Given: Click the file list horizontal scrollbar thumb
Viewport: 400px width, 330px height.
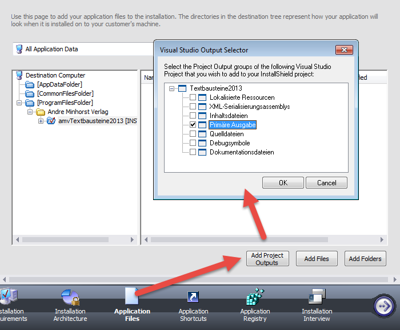Looking at the screenshot, I should click(239, 240).
